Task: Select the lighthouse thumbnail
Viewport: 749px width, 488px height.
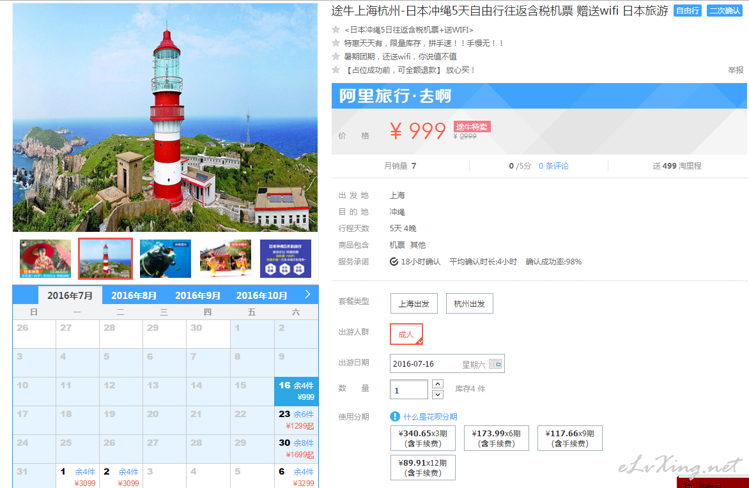Action: pyautogui.click(x=105, y=258)
